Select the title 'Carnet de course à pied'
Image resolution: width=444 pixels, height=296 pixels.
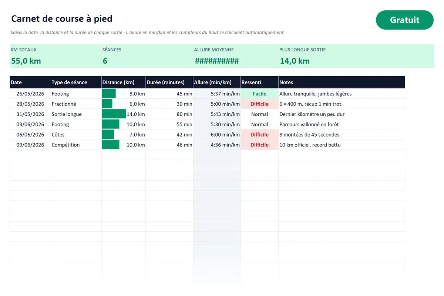pyautogui.click(x=62, y=18)
